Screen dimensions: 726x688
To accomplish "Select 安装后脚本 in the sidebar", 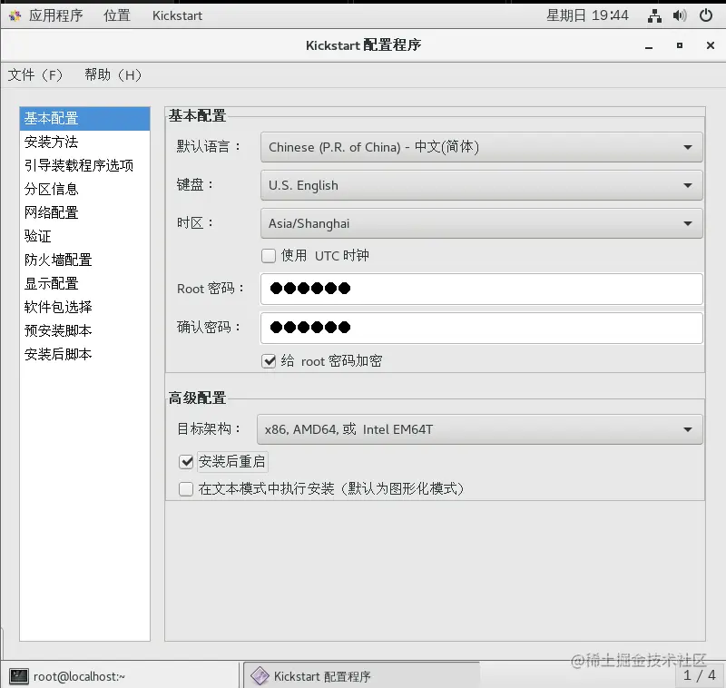I will (84, 354).
